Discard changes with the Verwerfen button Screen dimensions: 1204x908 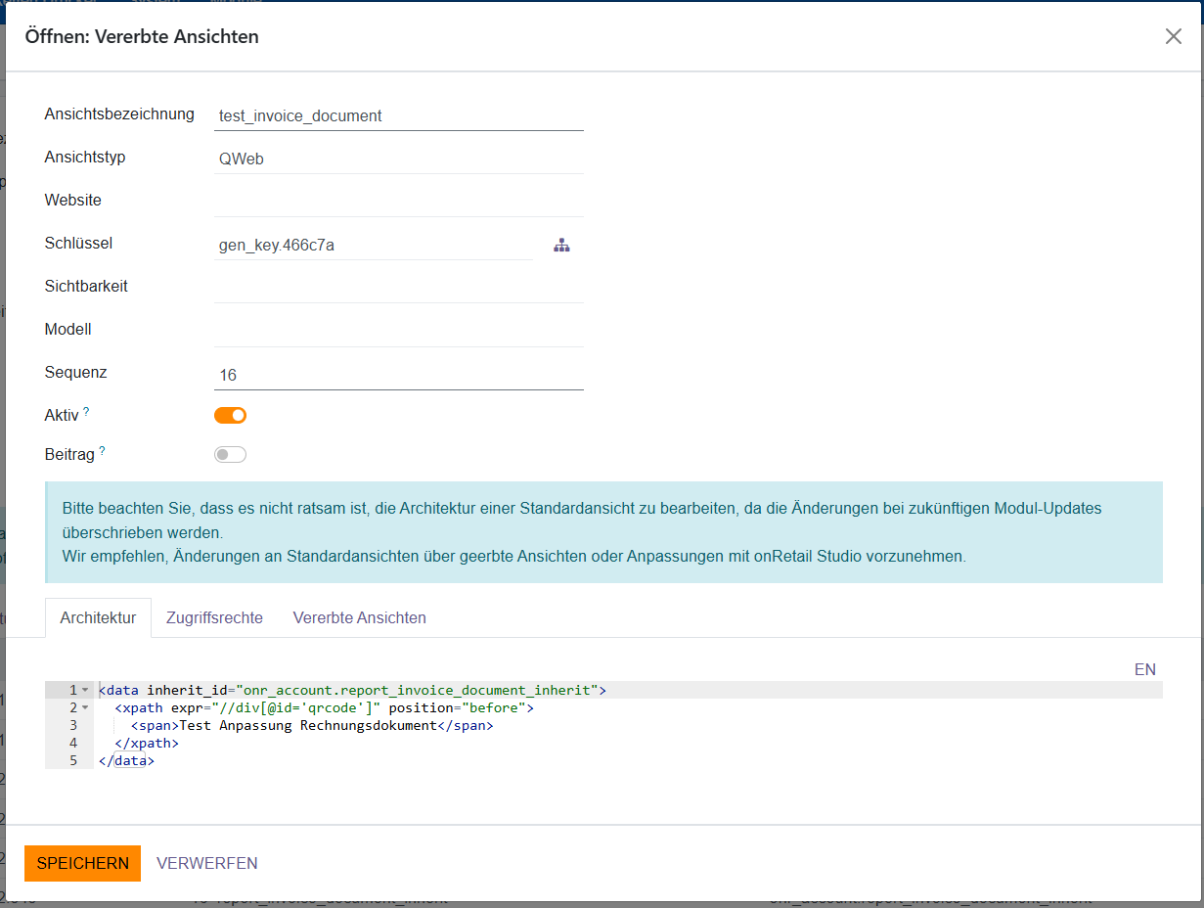point(207,863)
